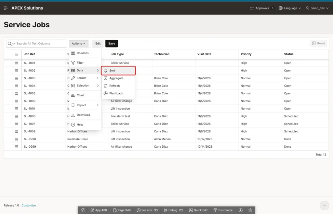Click the search magnifier column selector
Image resolution: width=333 pixels, height=214 pixels.
11,44
